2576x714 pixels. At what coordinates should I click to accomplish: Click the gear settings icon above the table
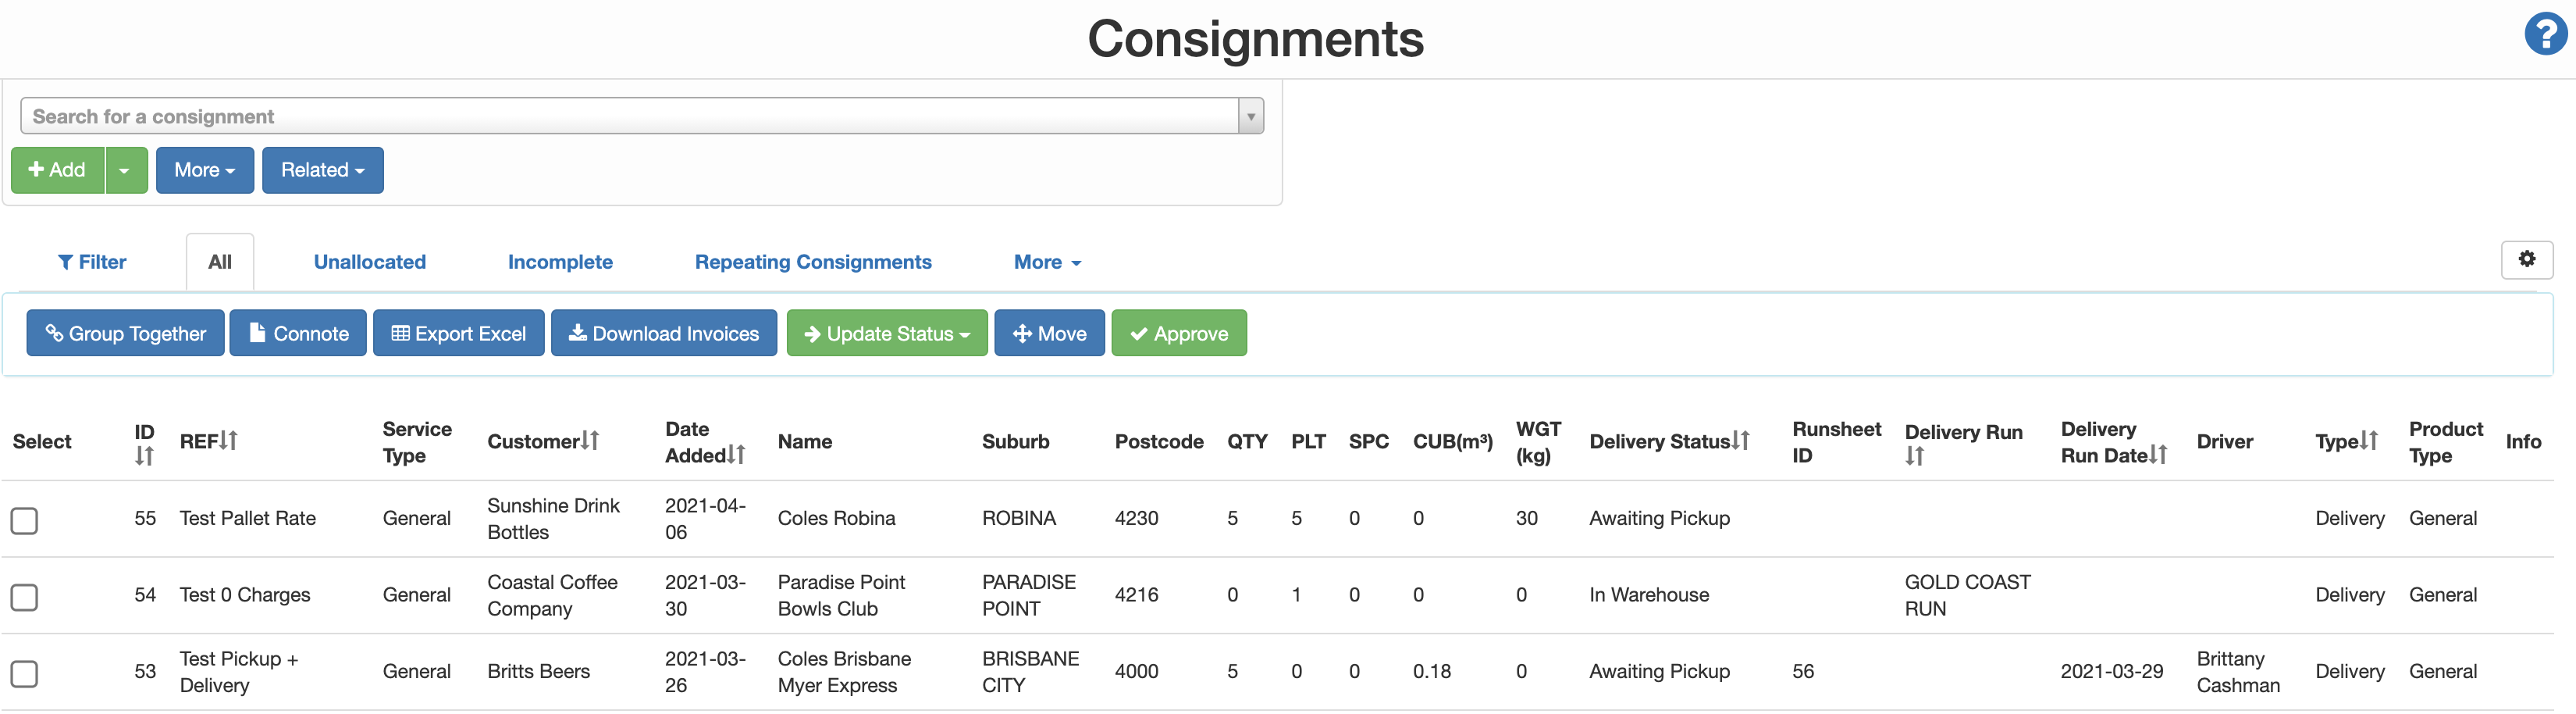click(2526, 259)
